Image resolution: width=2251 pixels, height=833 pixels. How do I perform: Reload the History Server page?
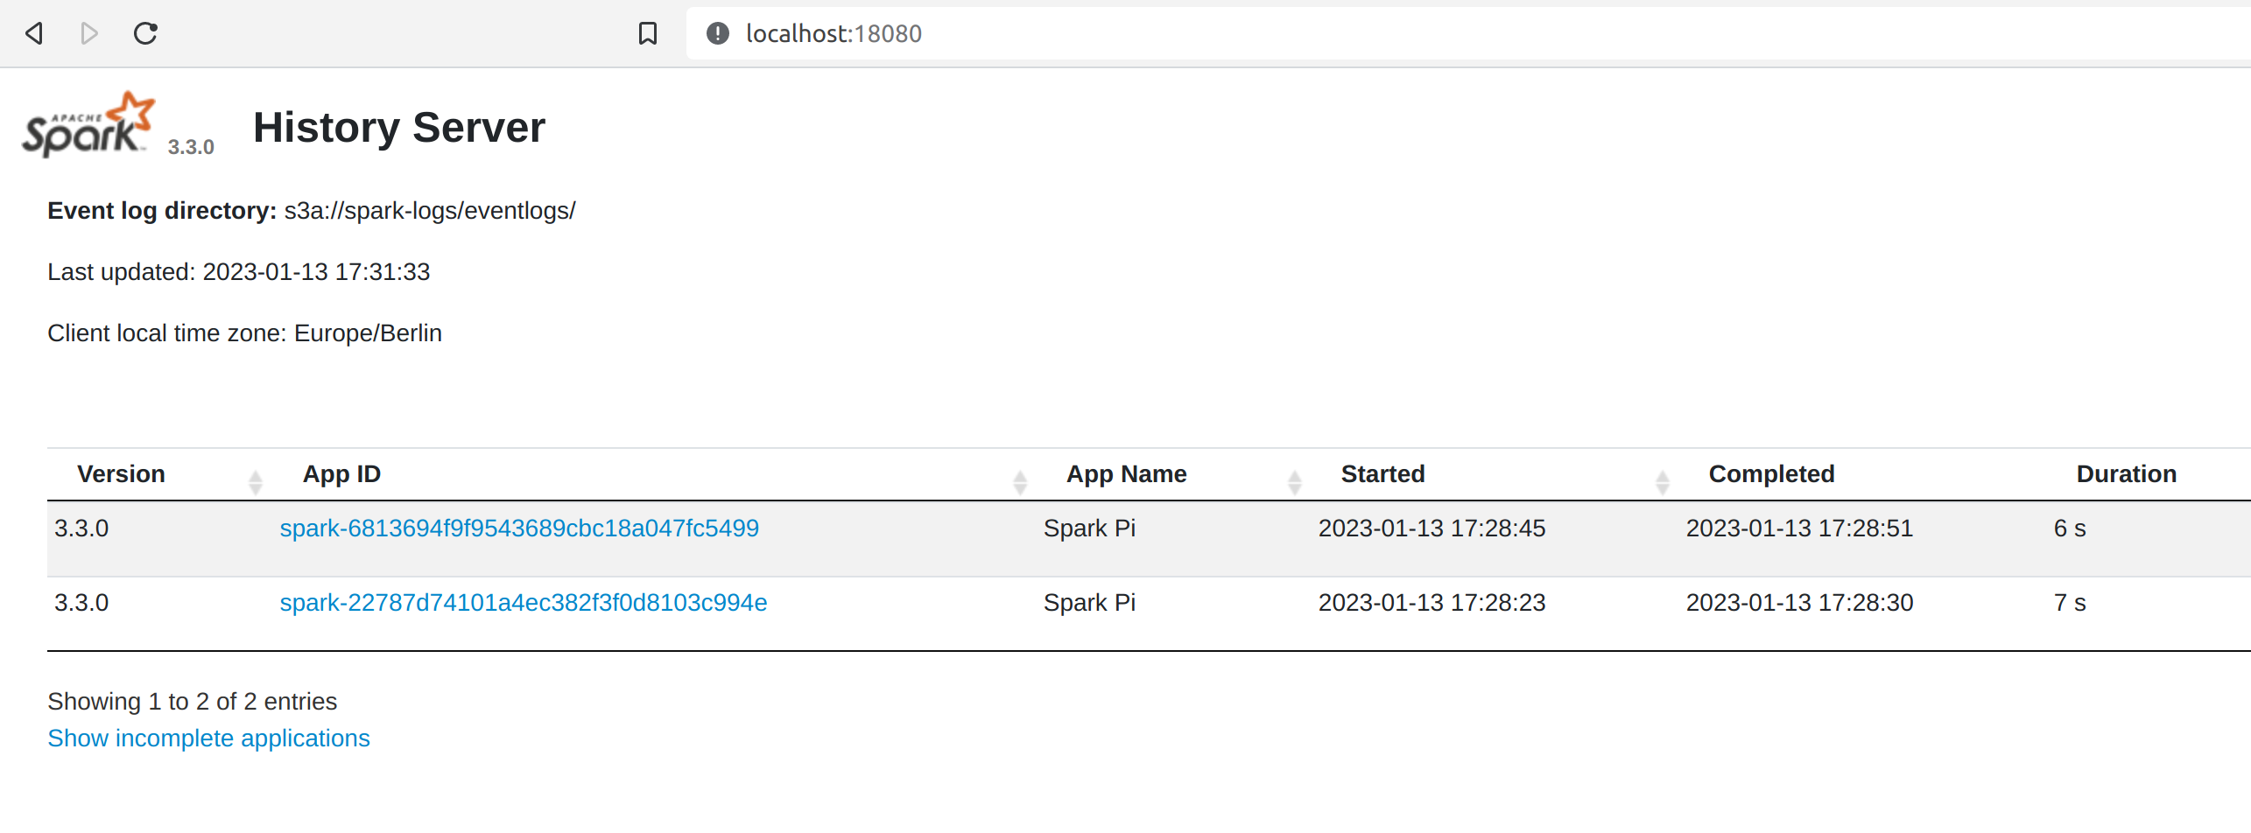tap(145, 33)
